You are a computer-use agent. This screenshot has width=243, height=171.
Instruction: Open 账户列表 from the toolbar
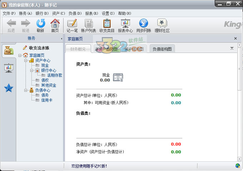[88, 24]
